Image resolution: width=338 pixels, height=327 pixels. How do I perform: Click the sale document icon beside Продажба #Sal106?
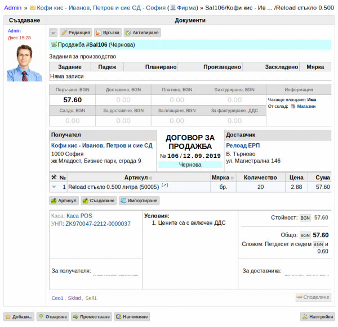(x=54, y=45)
